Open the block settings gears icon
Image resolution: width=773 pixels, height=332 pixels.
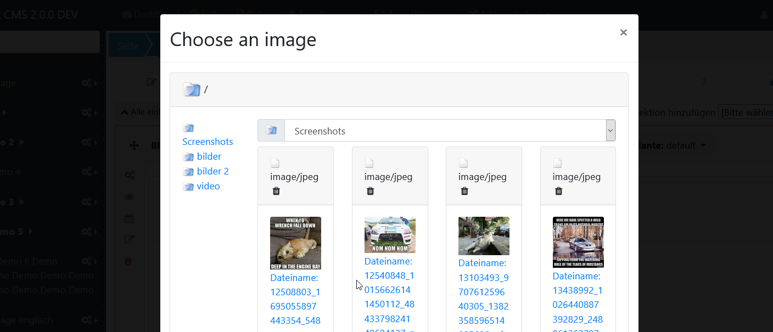pos(129,175)
